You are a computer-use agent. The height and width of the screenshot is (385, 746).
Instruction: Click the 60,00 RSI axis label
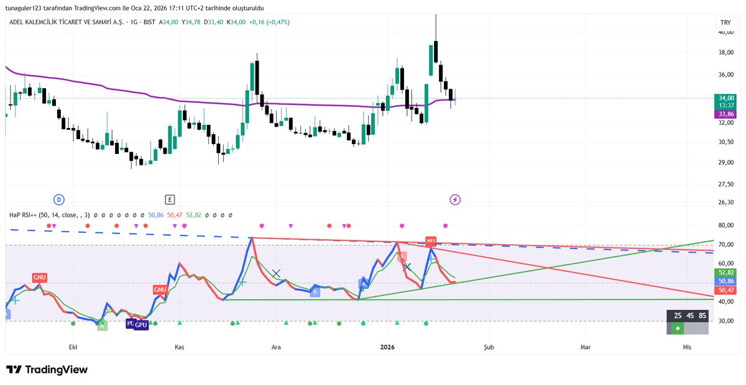(726, 264)
